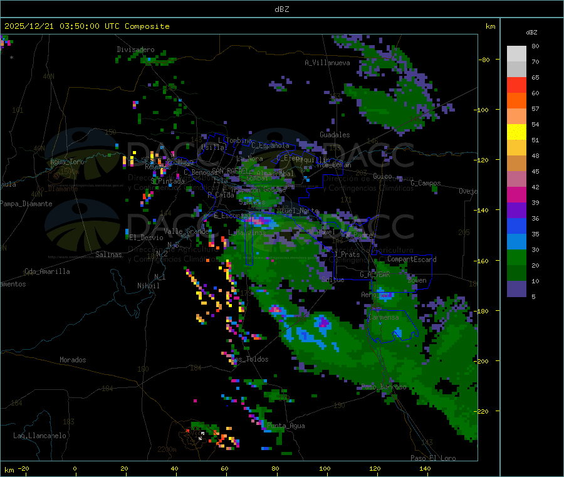The width and height of the screenshot is (564, 477).
Task: Click the blue echo cell inside Carmensa polygon
Action: (x=397, y=333)
